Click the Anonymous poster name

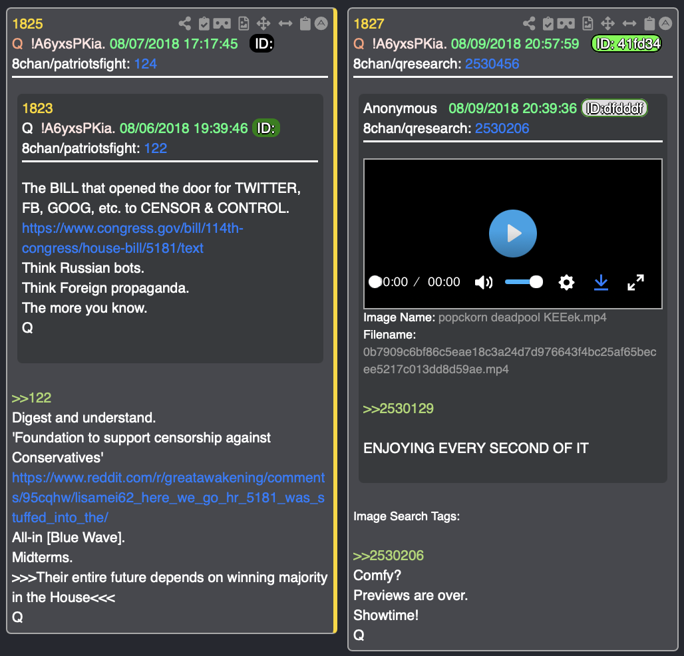pyautogui.click(x=400, y=108)
